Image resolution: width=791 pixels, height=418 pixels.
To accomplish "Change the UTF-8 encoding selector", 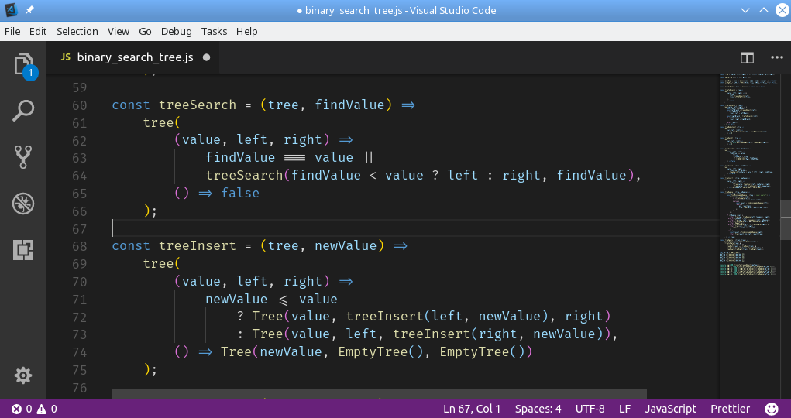I will (590, 409).
